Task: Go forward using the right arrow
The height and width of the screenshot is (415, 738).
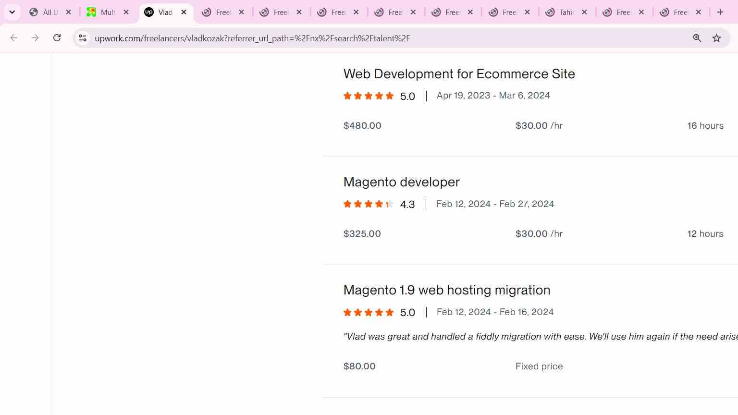Action: [x=35, y=38]
